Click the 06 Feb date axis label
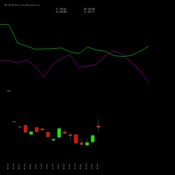Screen dimensions: 175x175 [x=24, y=167]
